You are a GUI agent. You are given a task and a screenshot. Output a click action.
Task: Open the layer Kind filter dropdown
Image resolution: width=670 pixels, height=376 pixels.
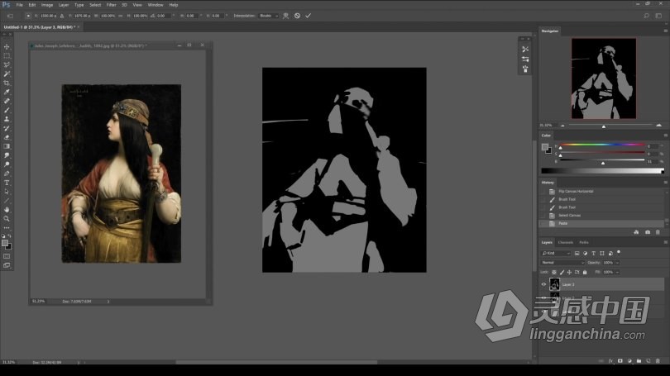tap(556, 253)
